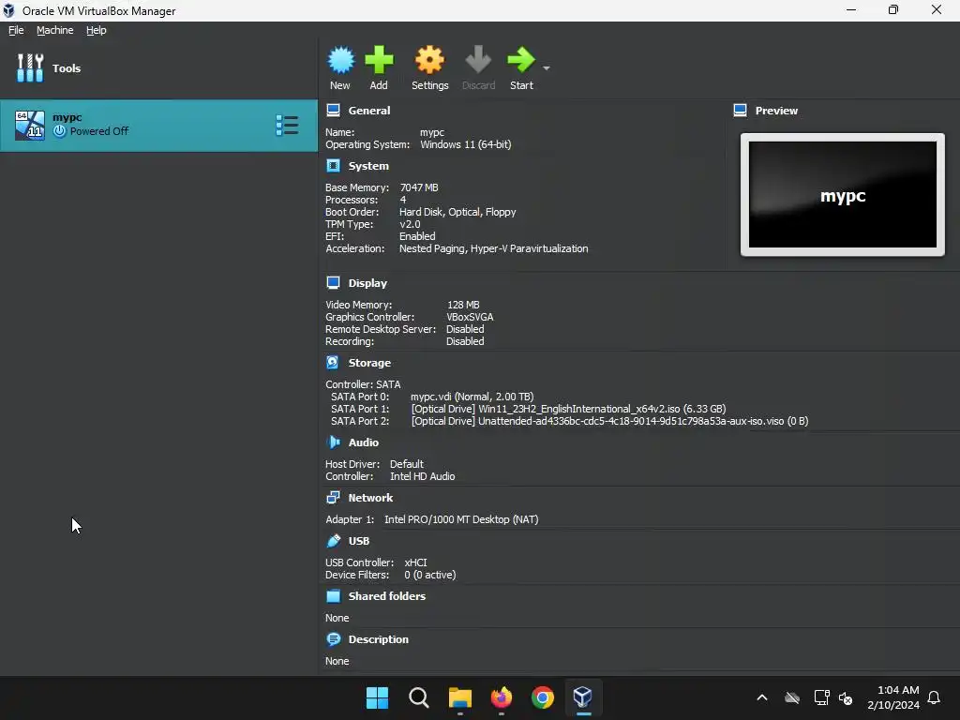960x720 pixels.
Task: Click the Tools icon in sidebar
Action: 30,67
